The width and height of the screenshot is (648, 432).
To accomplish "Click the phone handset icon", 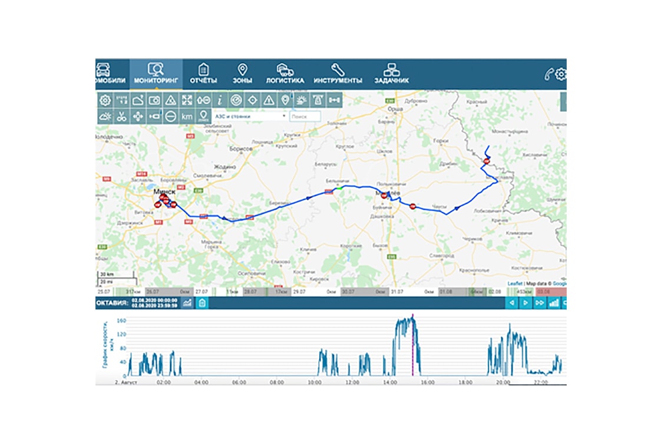I will [548, 74].
